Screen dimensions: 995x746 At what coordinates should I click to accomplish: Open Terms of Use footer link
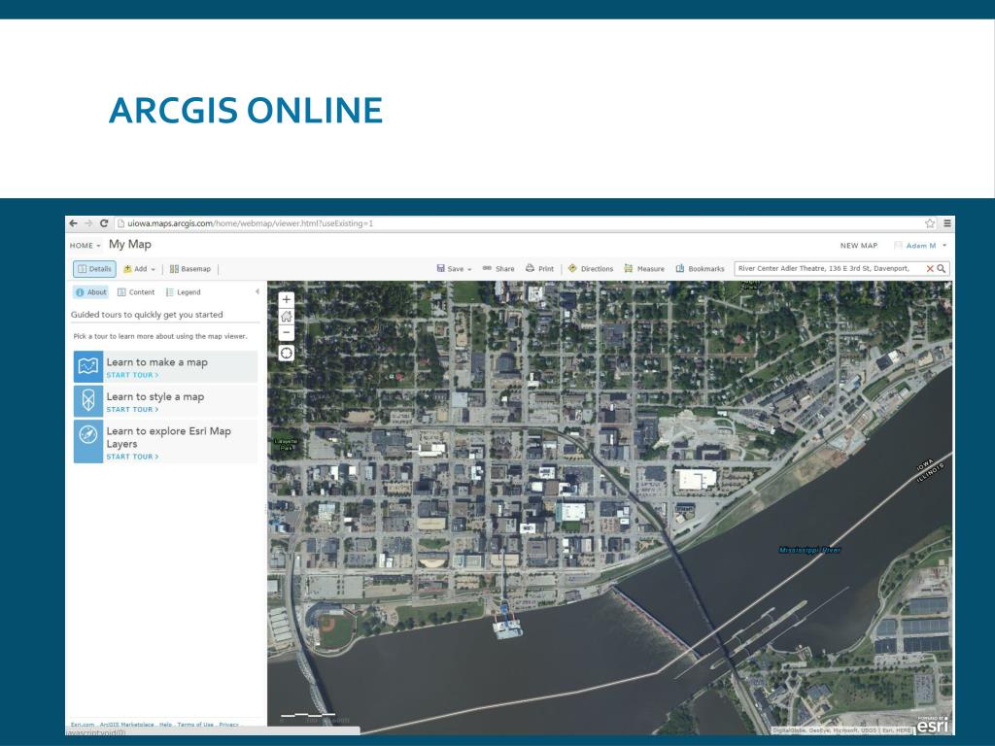(x=195, y=725)
